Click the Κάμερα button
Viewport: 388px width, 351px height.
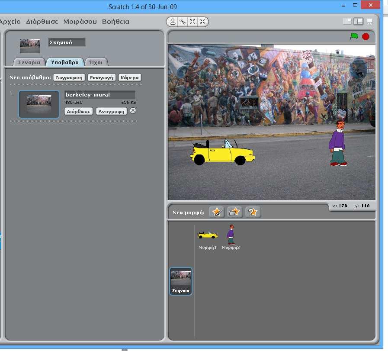(x=130, y=78)
